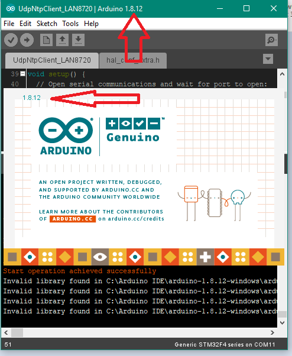Open a sketch using the Open arrow icon
292x356 pixels.
click(x=62, y=40)
